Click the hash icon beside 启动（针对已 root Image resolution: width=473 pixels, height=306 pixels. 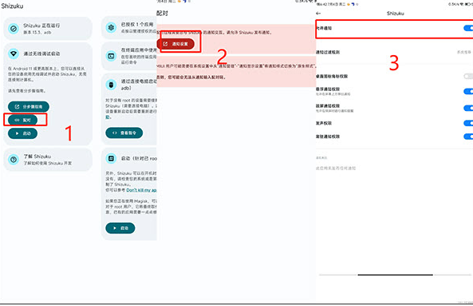pyautogui.click(x=111, y=158)
